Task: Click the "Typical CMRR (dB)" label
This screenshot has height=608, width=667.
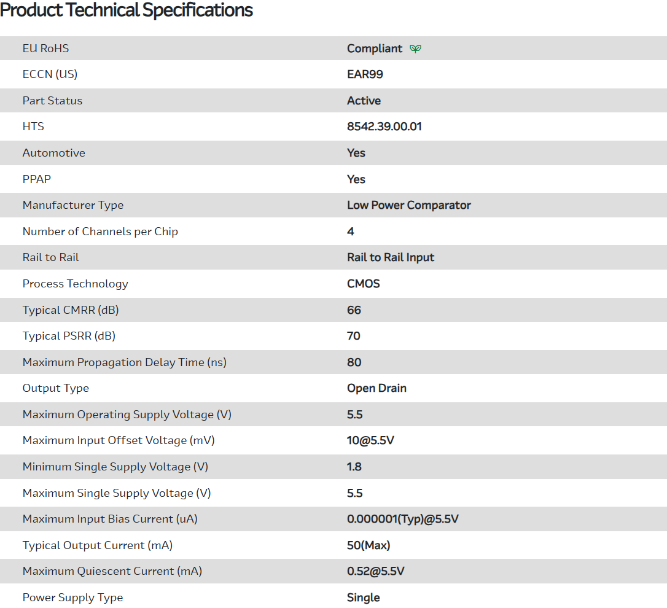Action: (x=71, y=310)
